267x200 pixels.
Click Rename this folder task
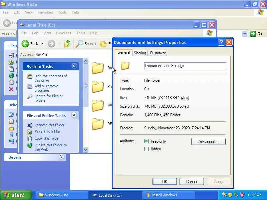[x=49, y=125]
